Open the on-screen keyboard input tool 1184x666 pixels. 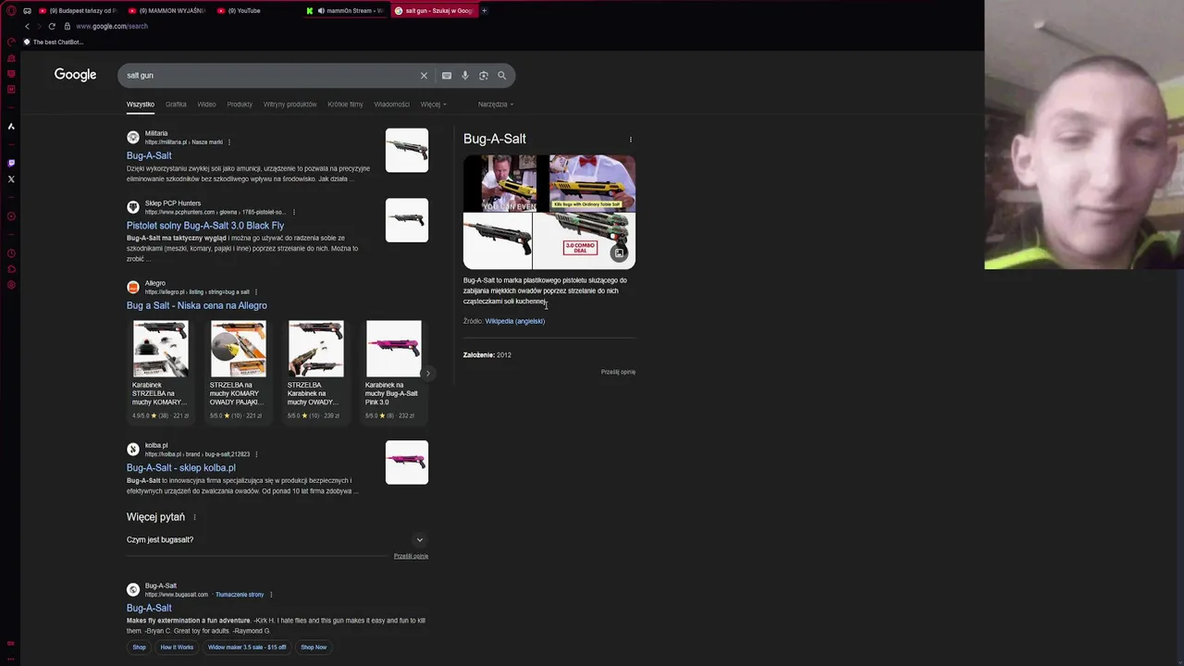pyautogui.click(x=447, y=76)
